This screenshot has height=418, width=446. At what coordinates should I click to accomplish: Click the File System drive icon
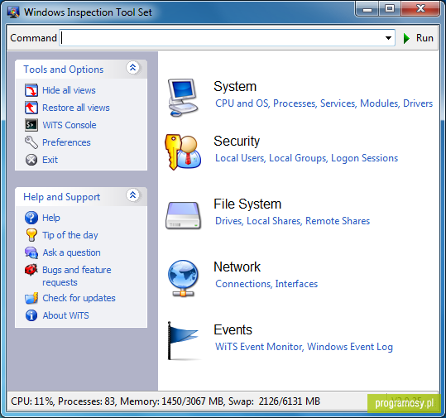183,215
